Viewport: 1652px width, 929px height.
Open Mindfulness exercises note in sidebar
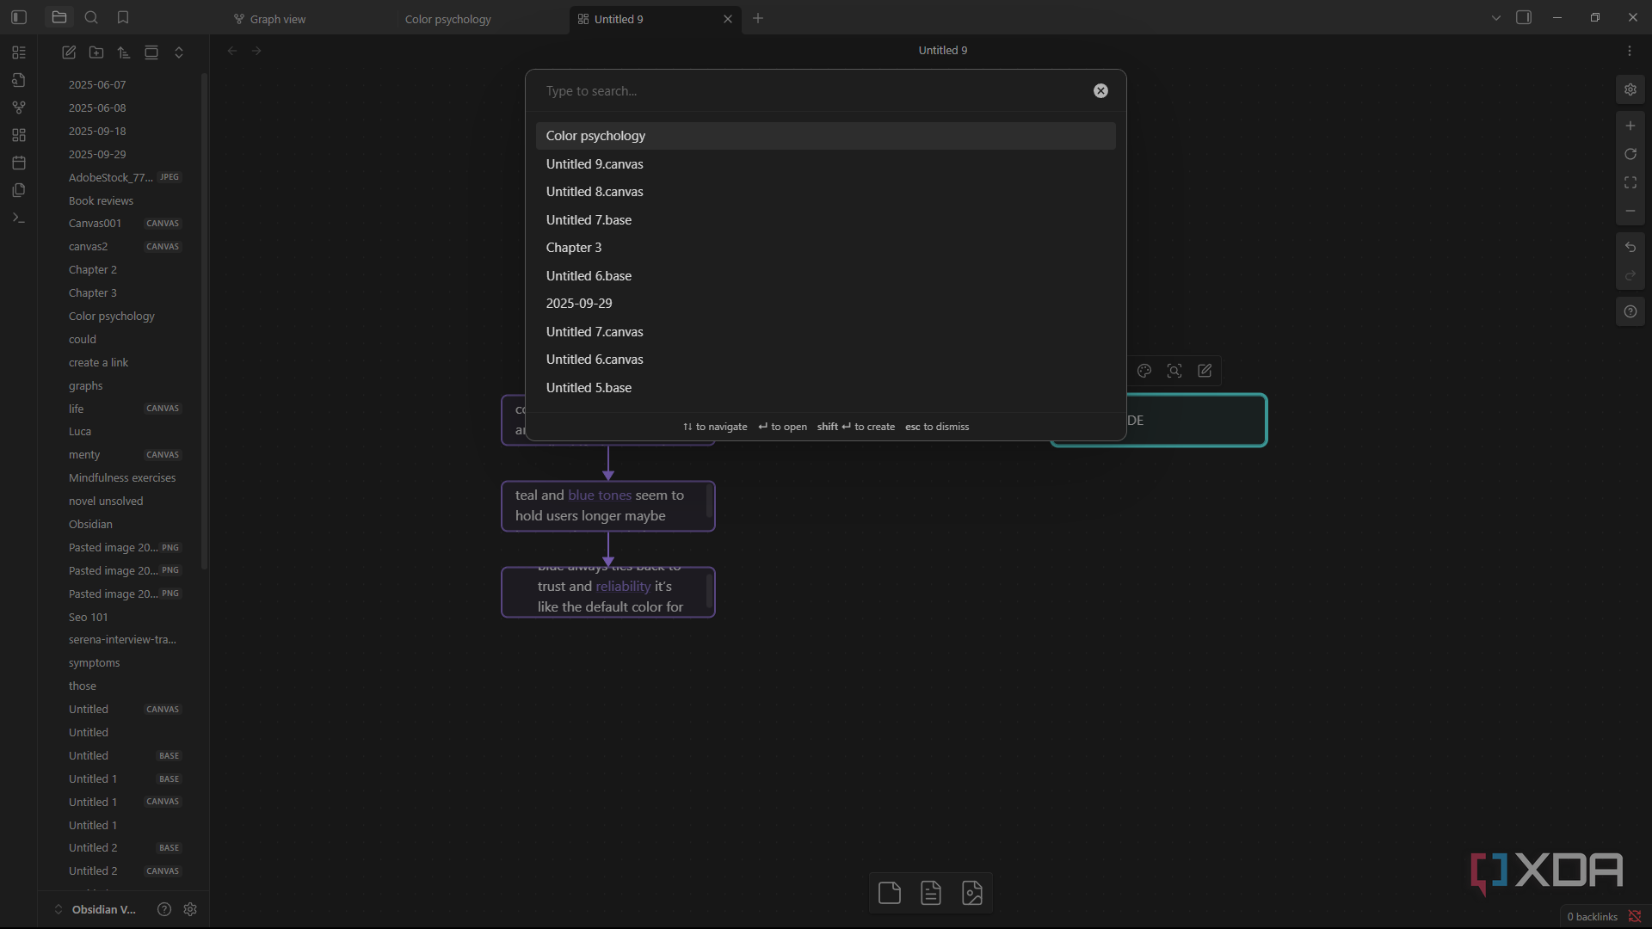tap(122, 478)
